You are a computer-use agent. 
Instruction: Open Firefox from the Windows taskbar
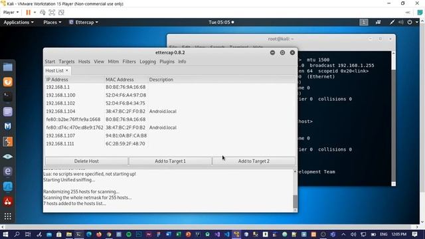coord(99,234)
